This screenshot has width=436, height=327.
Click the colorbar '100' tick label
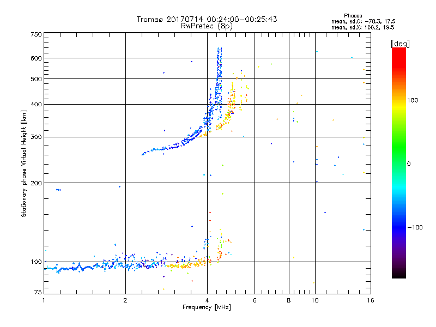pyautogui.click(x=413, y=100)
